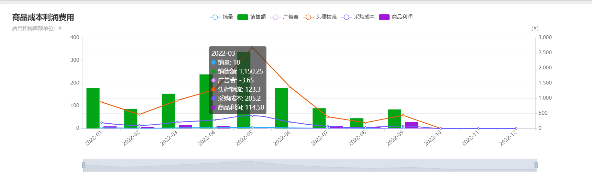Click the right handle of the zoom slider
This screenshot has width=592, height=182.
[x=536, y=165]
